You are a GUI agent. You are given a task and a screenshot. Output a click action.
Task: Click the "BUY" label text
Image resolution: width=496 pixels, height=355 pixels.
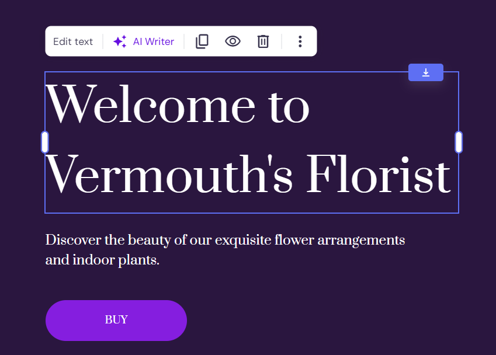point(116,320)
